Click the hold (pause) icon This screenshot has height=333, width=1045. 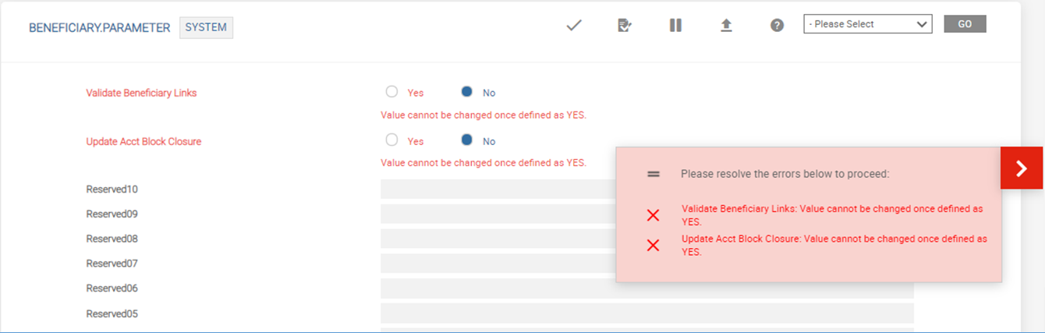pos(675,25)
